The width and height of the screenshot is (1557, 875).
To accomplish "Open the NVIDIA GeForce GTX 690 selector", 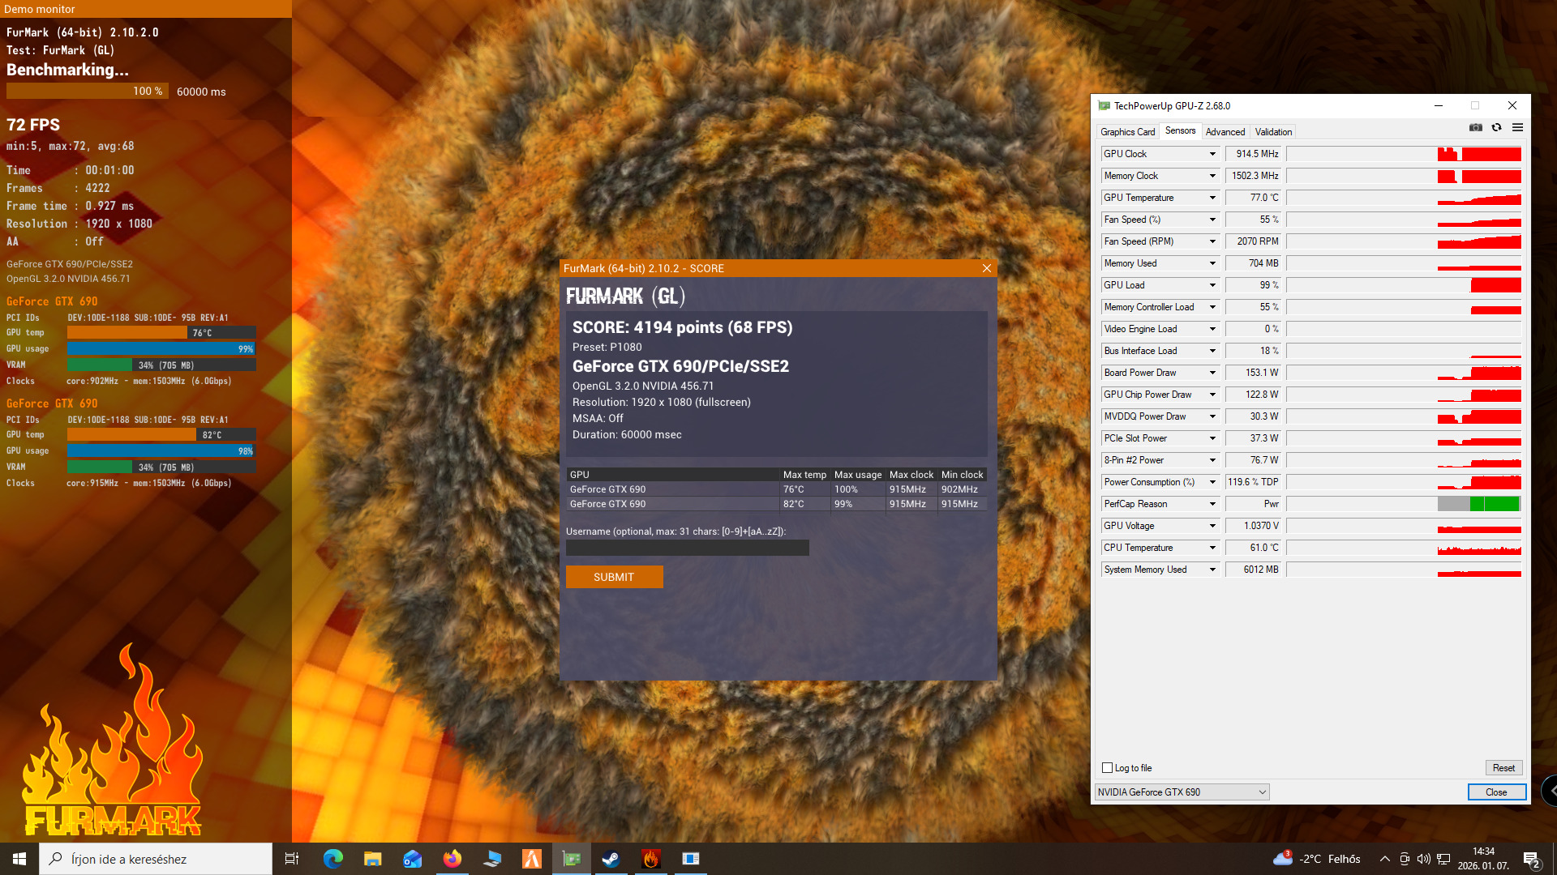I will coord(1182,792).
